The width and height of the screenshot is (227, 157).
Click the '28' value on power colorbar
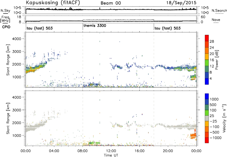tap(212, 41)
